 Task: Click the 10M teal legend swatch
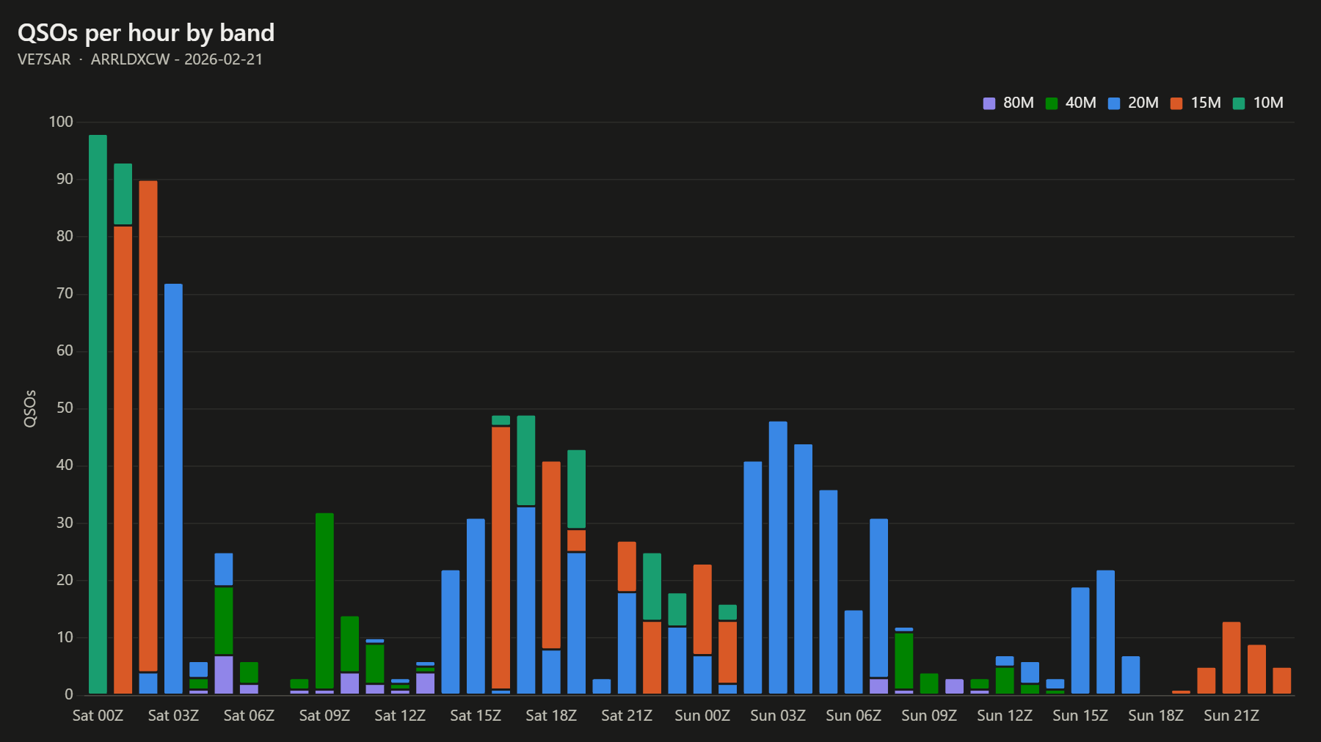(x=1239, y=103)
